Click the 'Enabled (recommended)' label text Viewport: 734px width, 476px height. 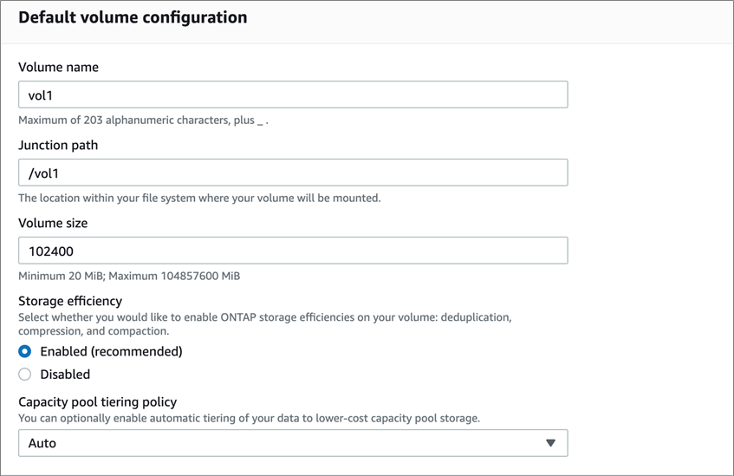click(x=111, y=351)
